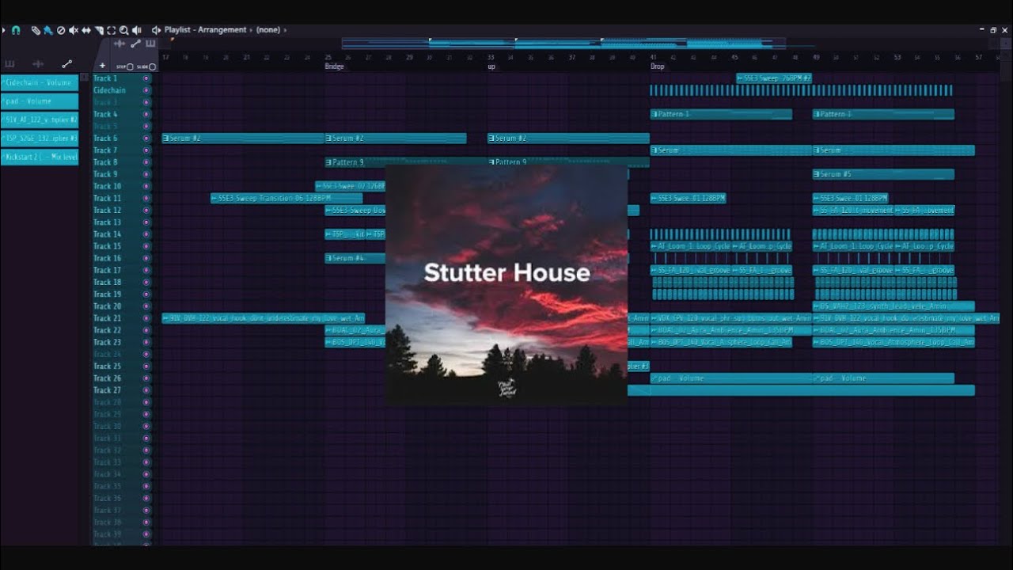This screenshot has height=570, width=1013.
Task: Activate the Zoom magnifier tool
Action: click(x=123, y=30)
